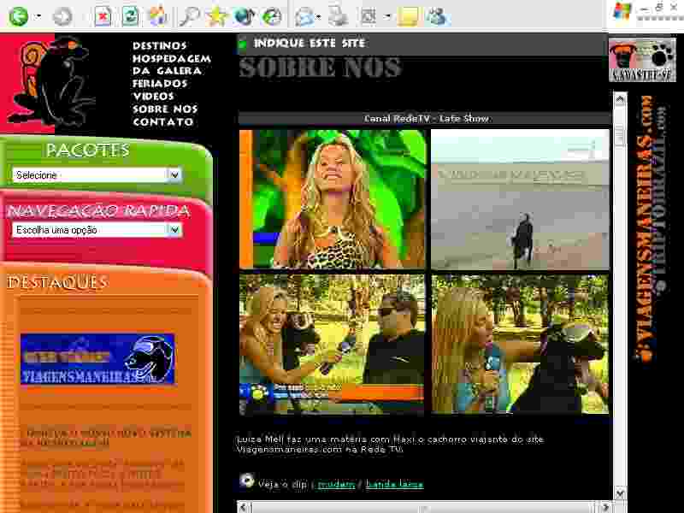Open the interview with man in sunglasses thumbnail

coord(333,345)
